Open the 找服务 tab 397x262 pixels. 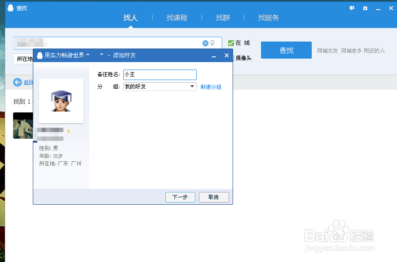pyautogui.click(x=268, y=17)
